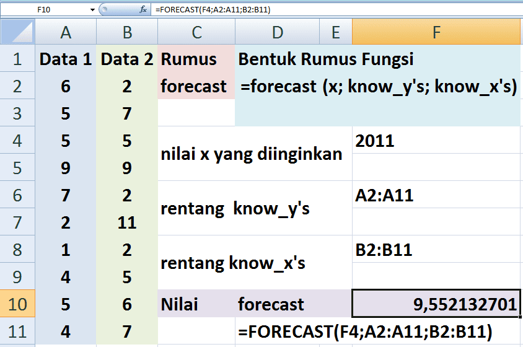This screenshot has width=523, height=347.
Task: Click cell B10 with value 6
Action: coord(127,304)
